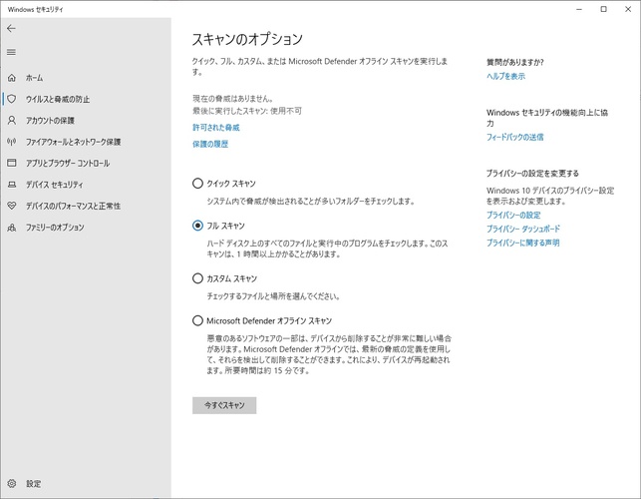Click the settings gear icon
The height and width of the screenshot is (499, 641).
[x=12, y=483]
